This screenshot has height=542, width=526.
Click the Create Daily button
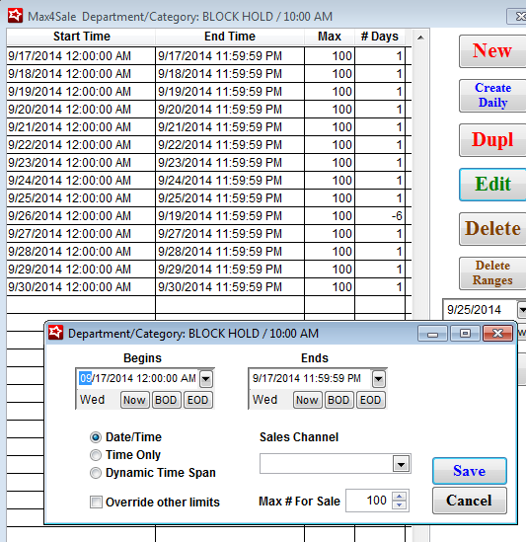[492, 96]
